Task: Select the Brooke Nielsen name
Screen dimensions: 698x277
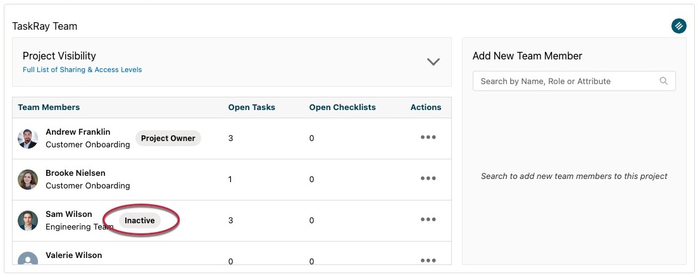Action: click(x=75, y=173)
